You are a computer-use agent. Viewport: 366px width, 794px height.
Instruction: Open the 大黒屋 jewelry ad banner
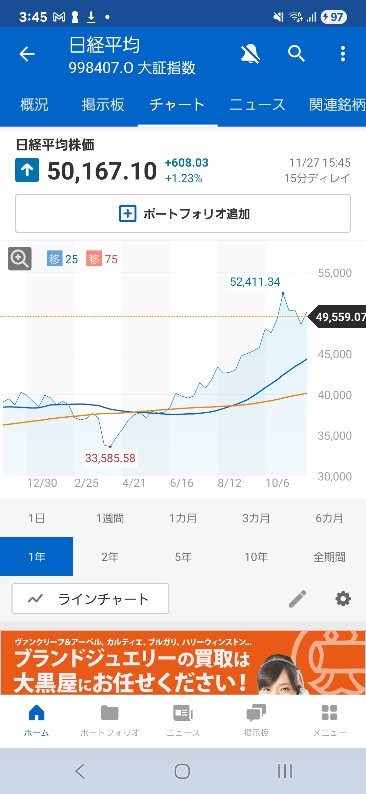tap(183, 662)
